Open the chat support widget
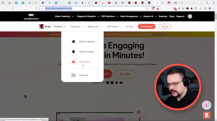 pos(207,105)
